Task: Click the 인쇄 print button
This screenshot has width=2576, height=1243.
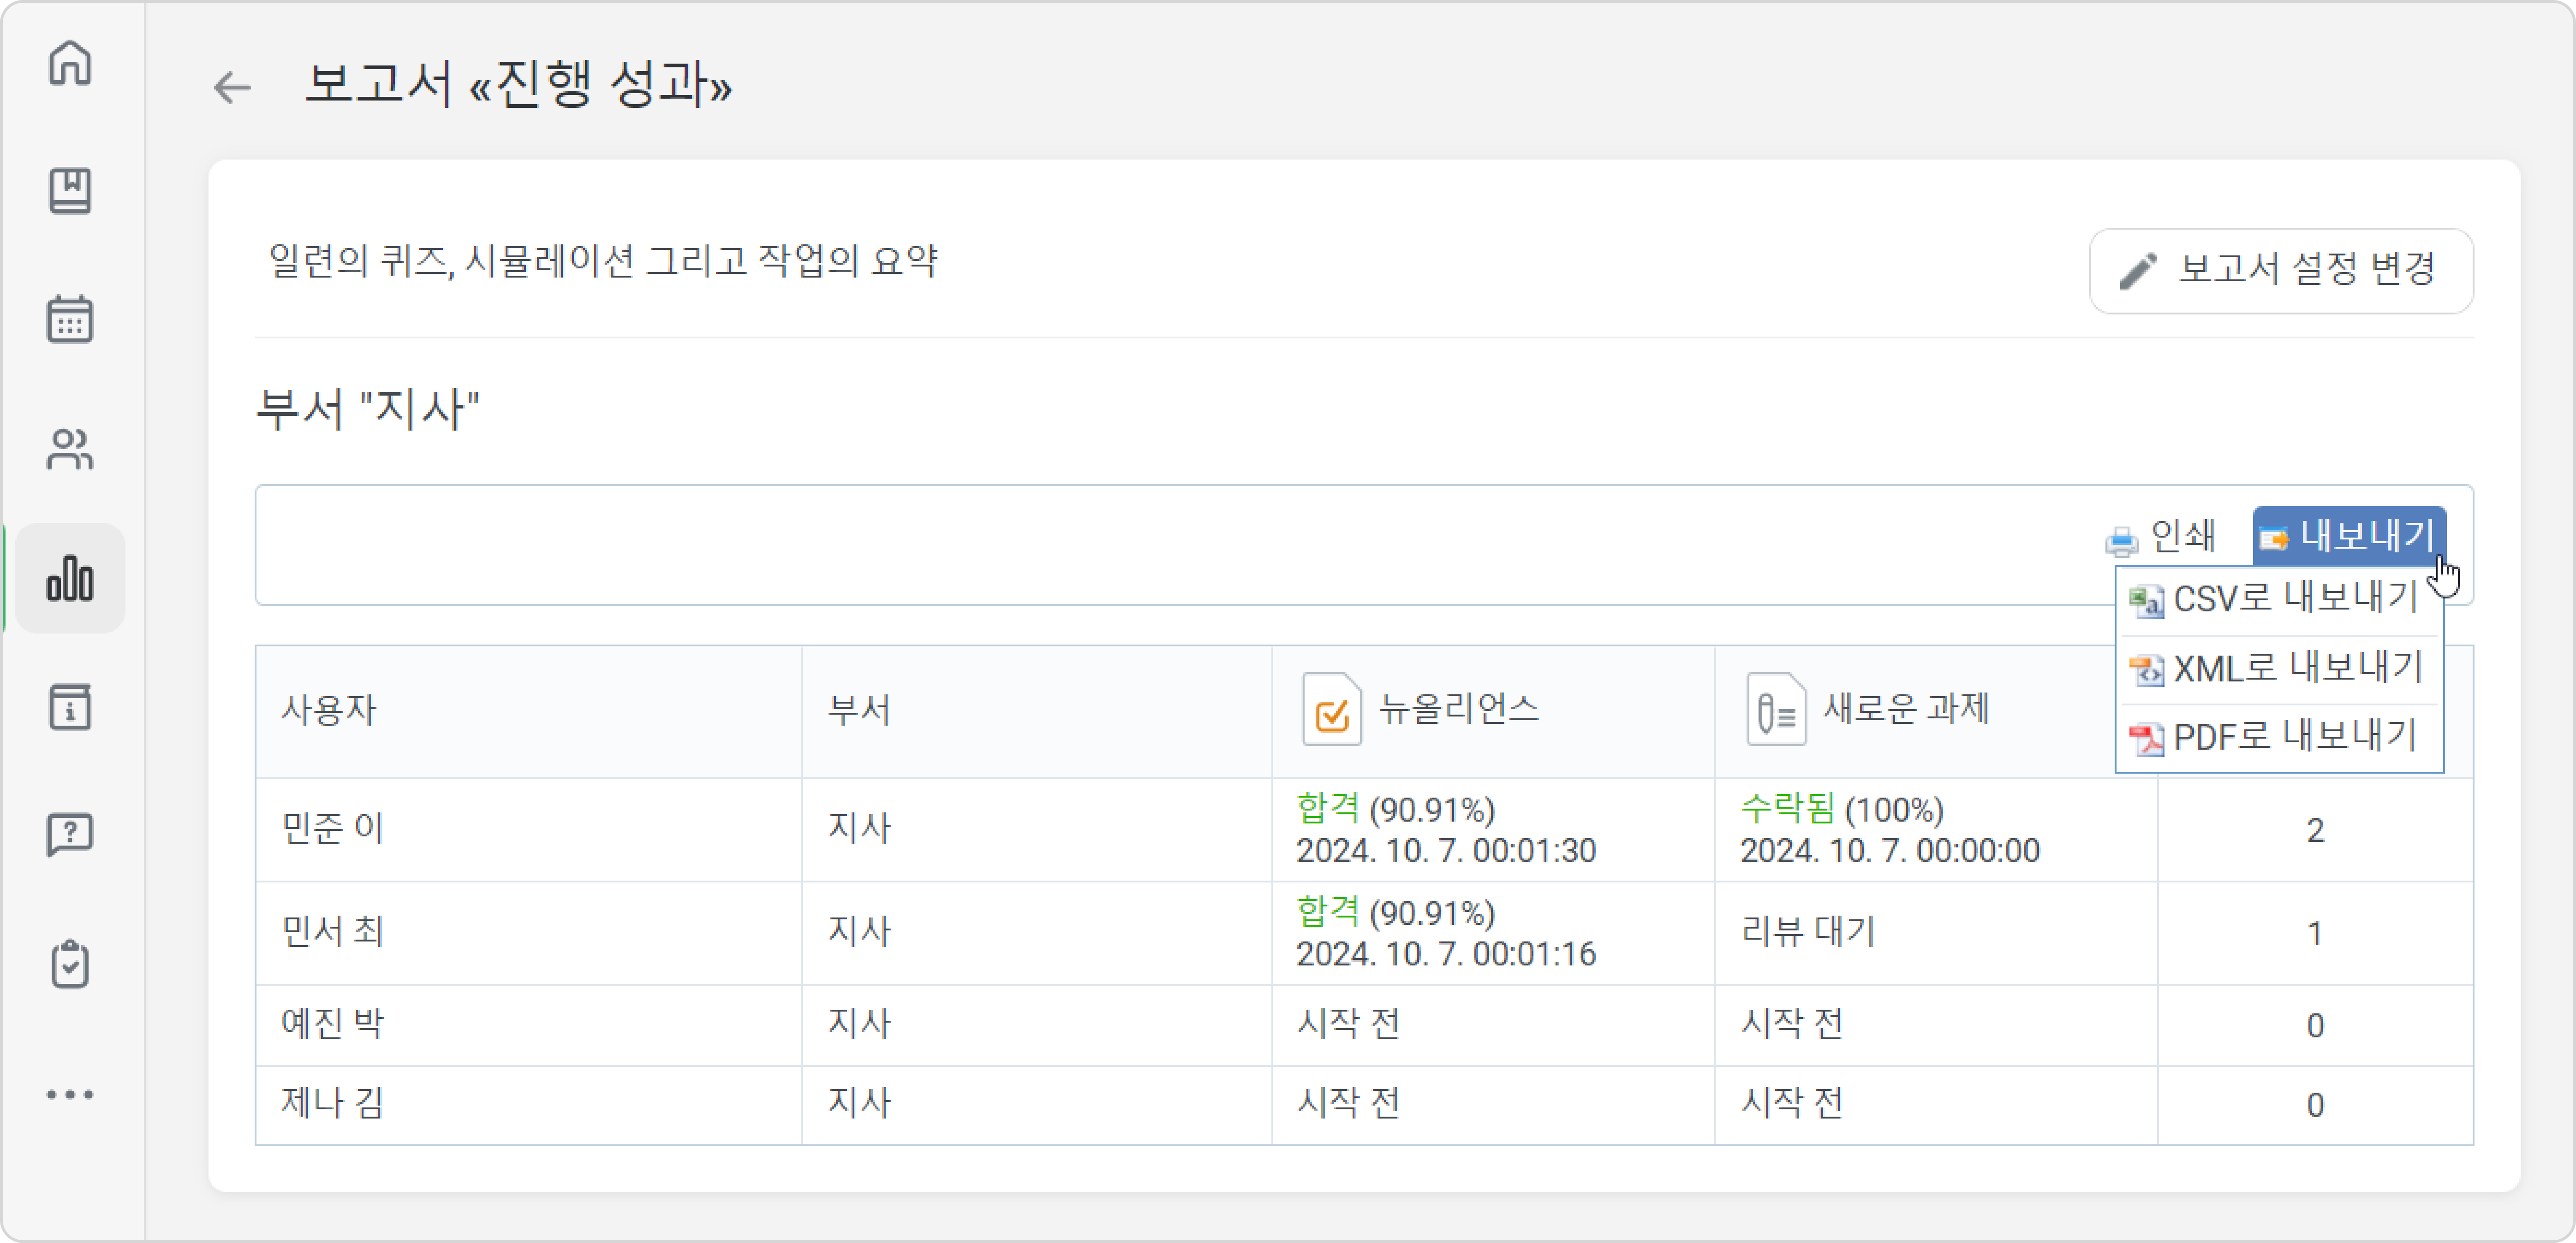Action: (2160, 538)
